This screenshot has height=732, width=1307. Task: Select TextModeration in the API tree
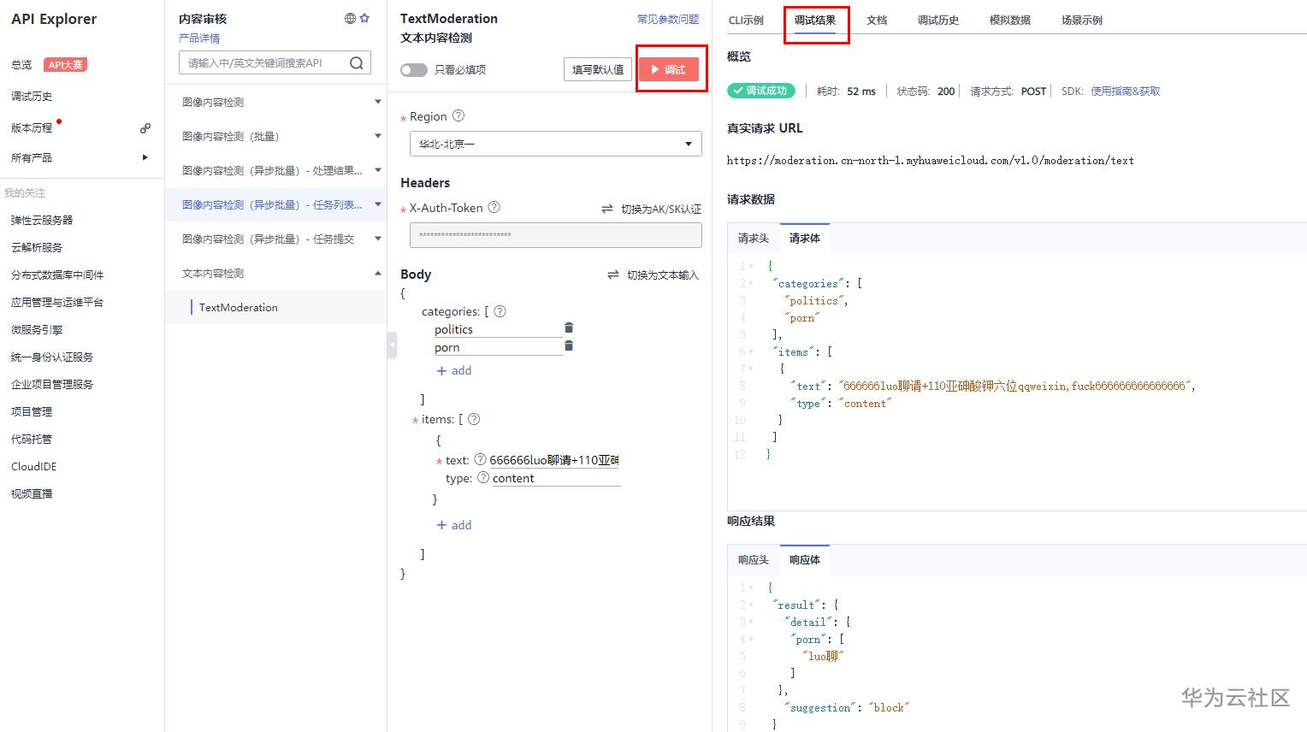pyautogui.click(x=239, y=307)
